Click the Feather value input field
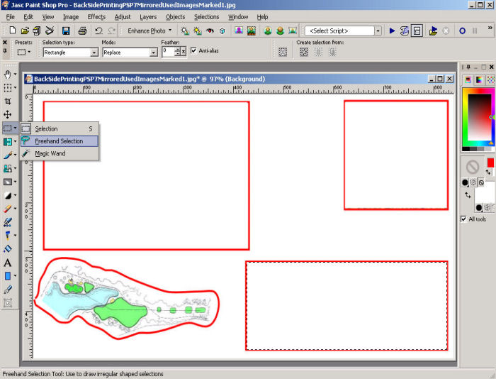496x379 pixels. pos(168,53)
